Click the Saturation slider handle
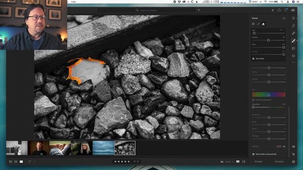The width and height of the screenshot is (303, 170). [x=253, y=107]
